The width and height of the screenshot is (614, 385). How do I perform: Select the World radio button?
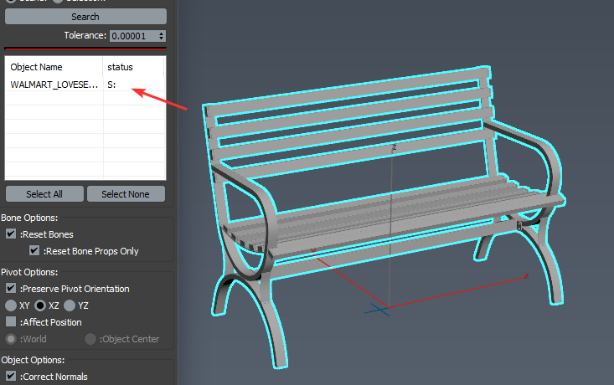click(x=12, y=339)
